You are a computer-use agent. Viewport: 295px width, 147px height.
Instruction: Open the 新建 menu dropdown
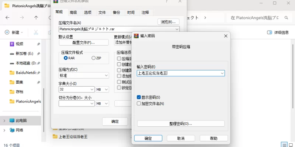tap(22, 32)
